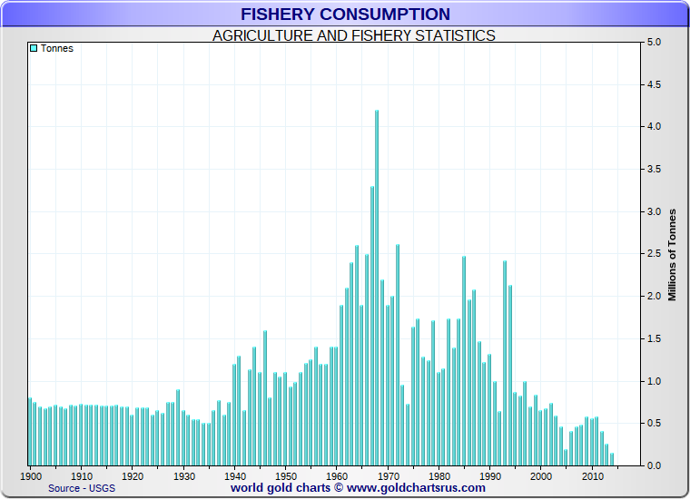
Task: Click the x-axis label 1960
Action: 337,476
